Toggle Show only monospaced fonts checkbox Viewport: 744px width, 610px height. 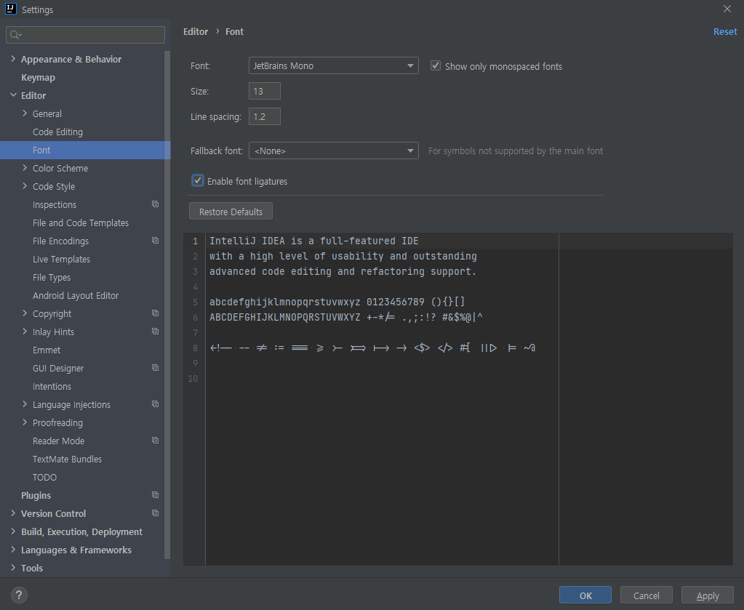point(435,65)
